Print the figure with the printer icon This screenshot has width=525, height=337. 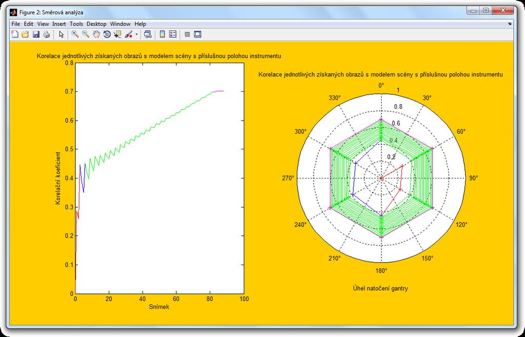click(47, 34)
